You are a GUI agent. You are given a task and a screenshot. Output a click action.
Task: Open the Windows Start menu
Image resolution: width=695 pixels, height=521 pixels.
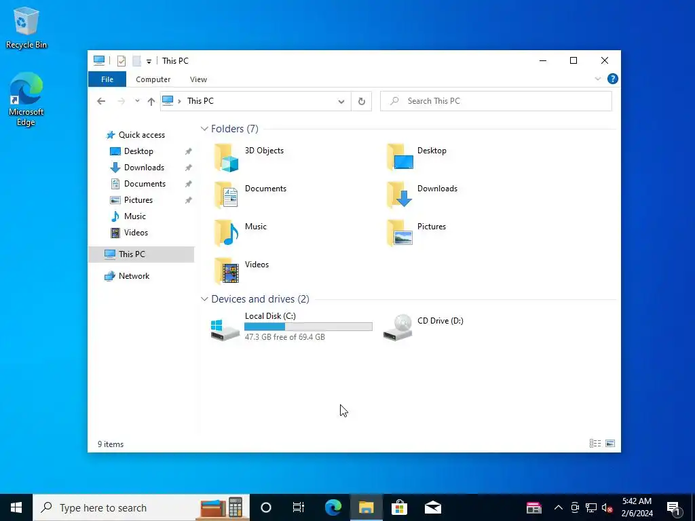(x=16, y=507)
